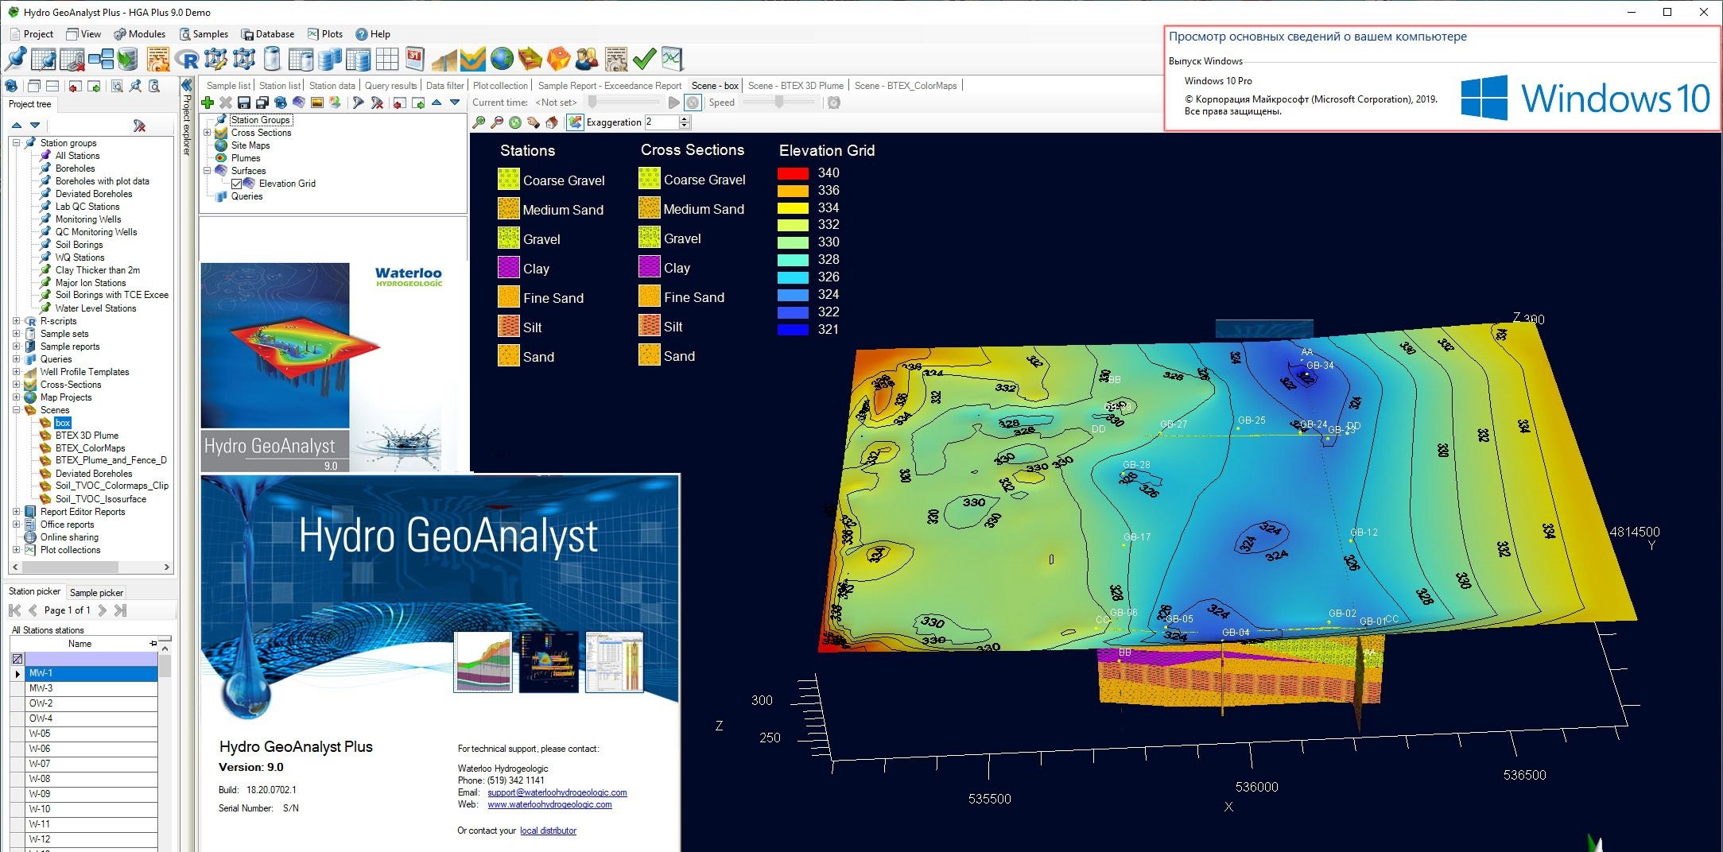Open the globe map icon in main toolbar
The image size is (1723, 852).
click(x=502, y=59)
